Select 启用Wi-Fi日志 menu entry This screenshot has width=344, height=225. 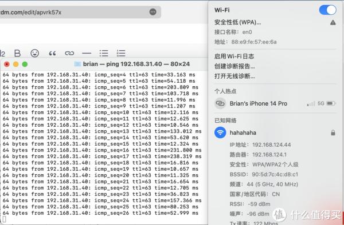[234, 57]
